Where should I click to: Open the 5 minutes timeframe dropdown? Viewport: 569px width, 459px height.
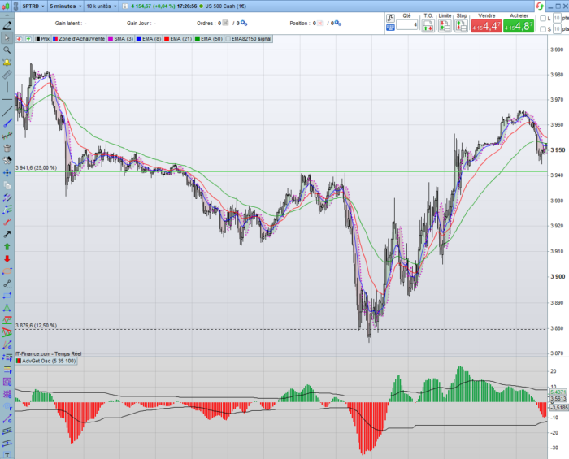click(x=65, y=6)
